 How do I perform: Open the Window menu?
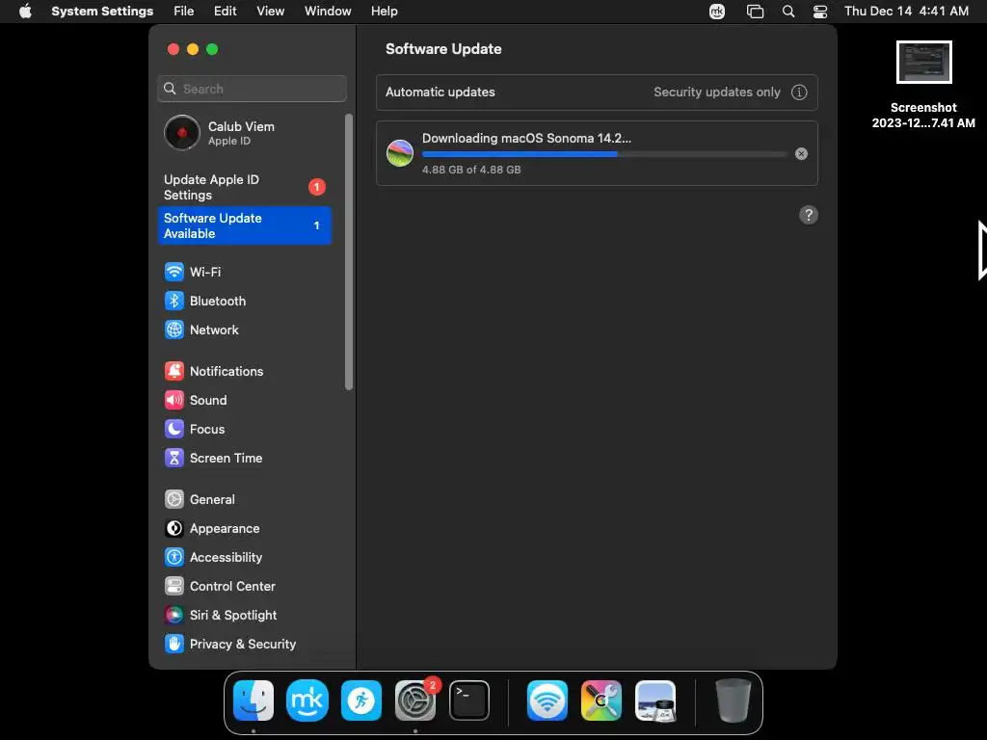click(328, 12)
